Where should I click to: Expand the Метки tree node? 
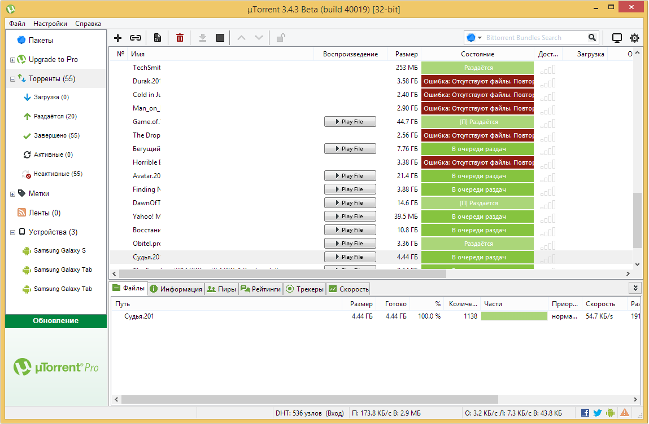(x=13, y=194)
